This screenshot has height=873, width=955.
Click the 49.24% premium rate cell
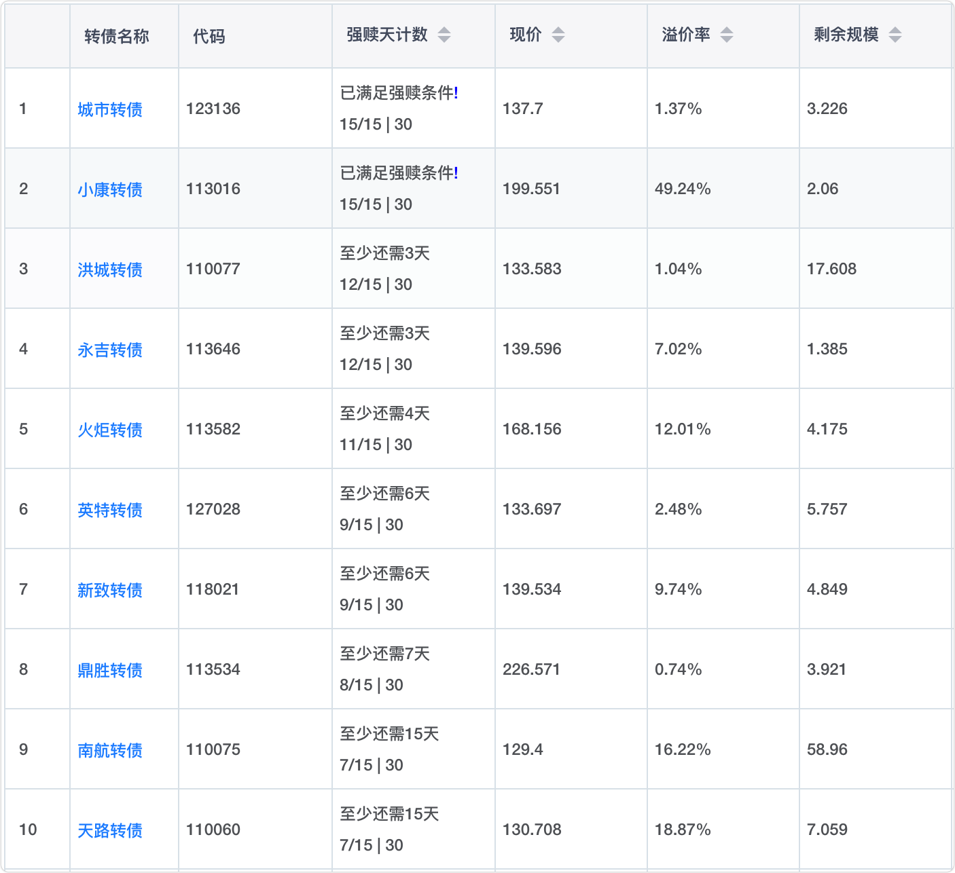click(x=683, y=189)
